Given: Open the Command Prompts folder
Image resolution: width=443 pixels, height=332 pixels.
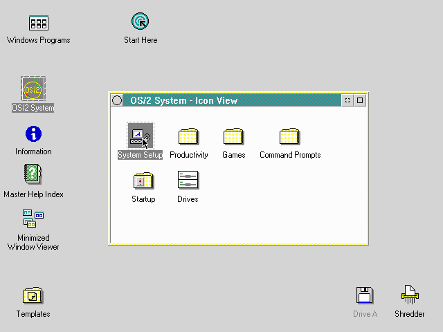Looking at the screenshot, I should pyautogui.click(x=289, y=136).
